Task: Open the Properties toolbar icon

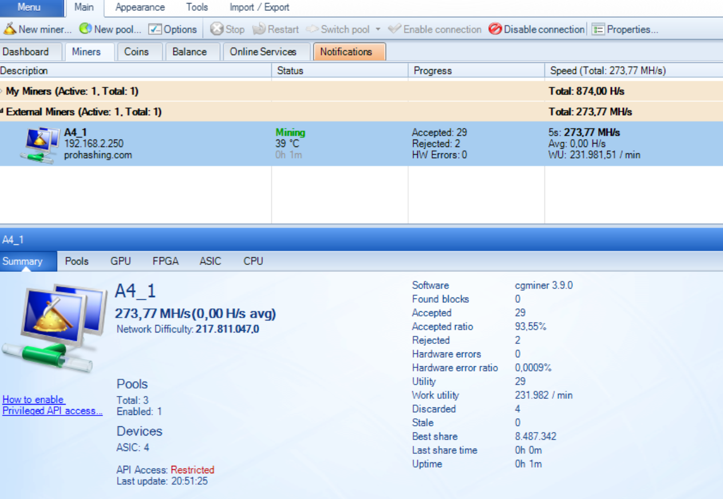Action: pos(598,29)
